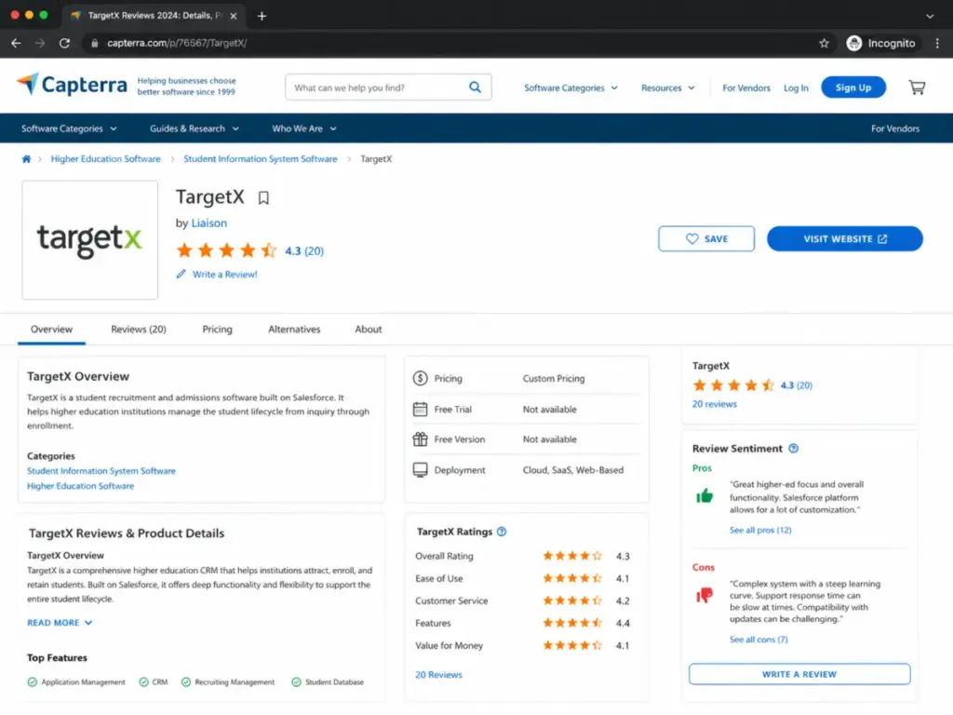Image resolution: width=953 pixels, height=715 pixels.
Task: Click the Free Version gift icon
Action: pos(420,439)
